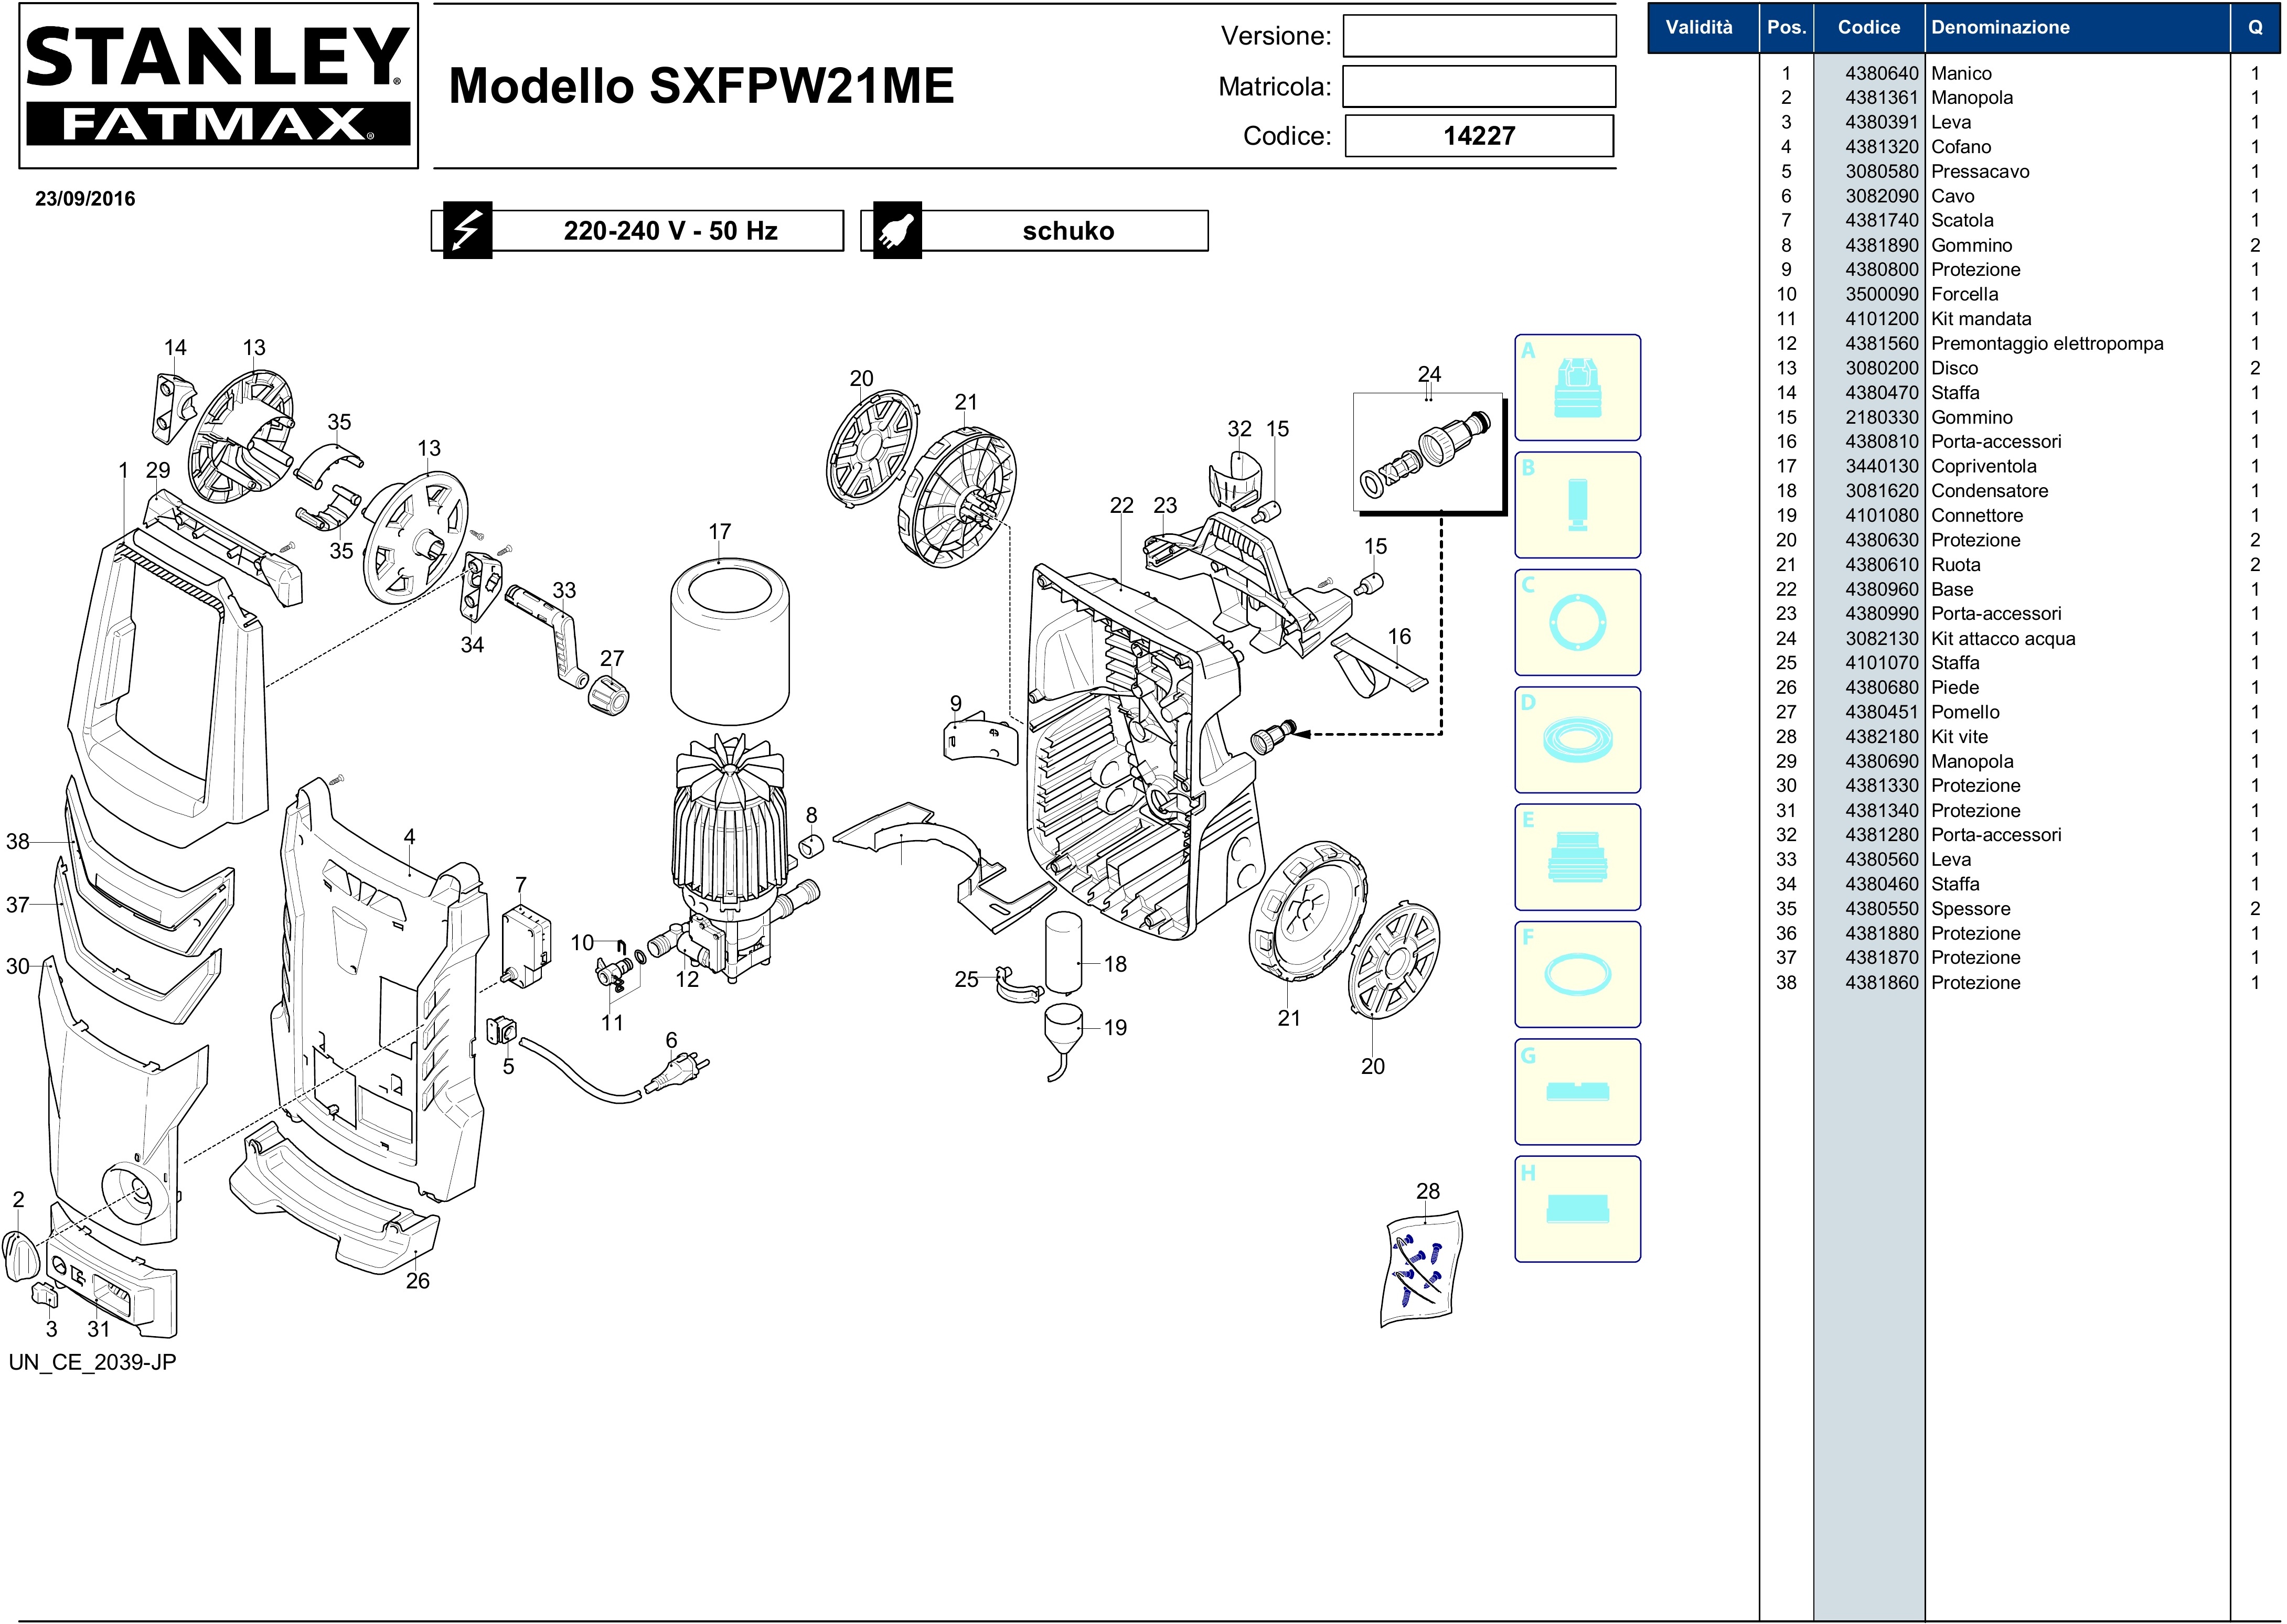
Task: Click the schuko plug icon
Action: [896, 231]
